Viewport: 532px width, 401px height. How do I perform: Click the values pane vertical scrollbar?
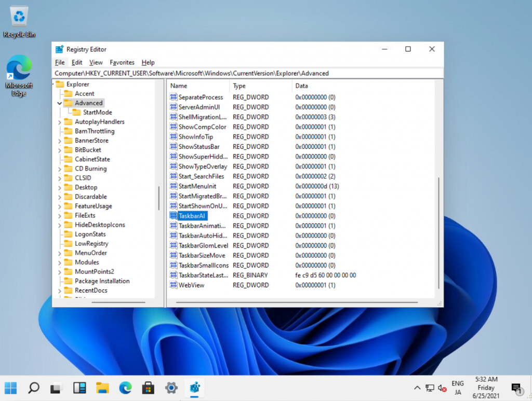(439, 233)
